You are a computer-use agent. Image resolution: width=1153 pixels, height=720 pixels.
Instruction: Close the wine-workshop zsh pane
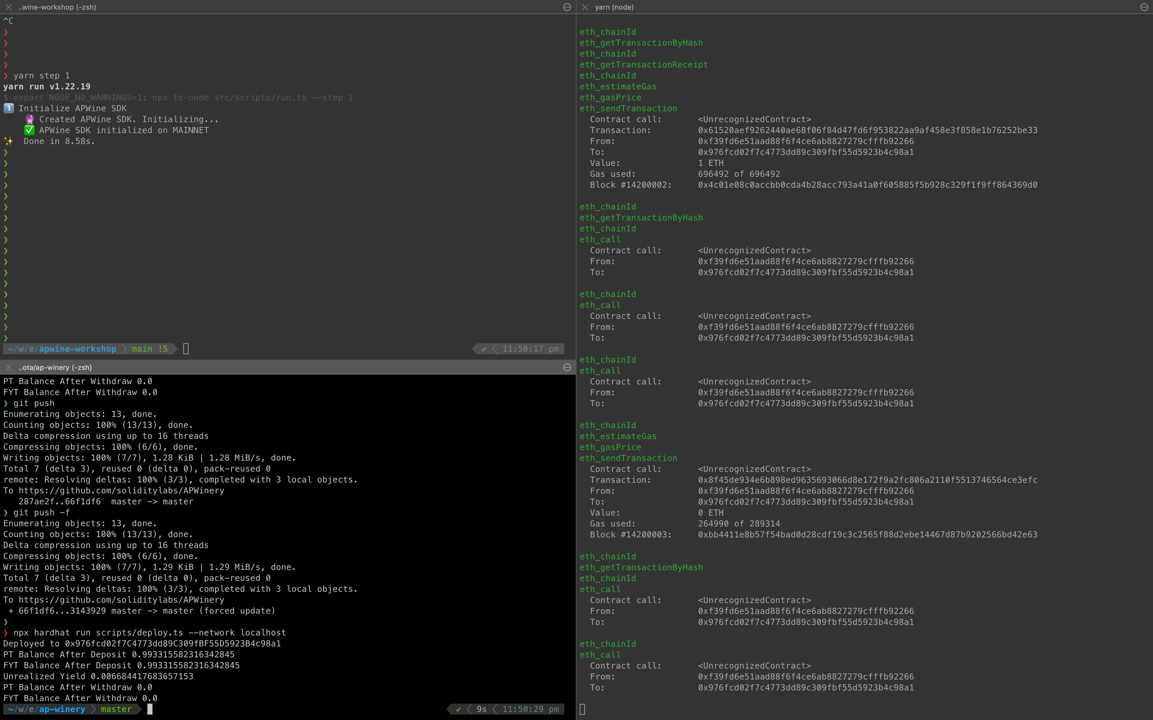coord(9,7)
